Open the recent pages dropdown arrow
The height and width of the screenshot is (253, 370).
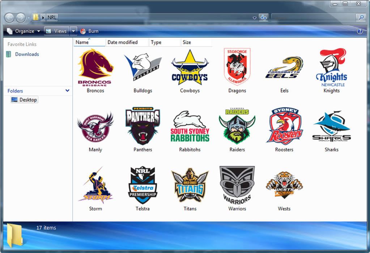(x=28, y=18)
